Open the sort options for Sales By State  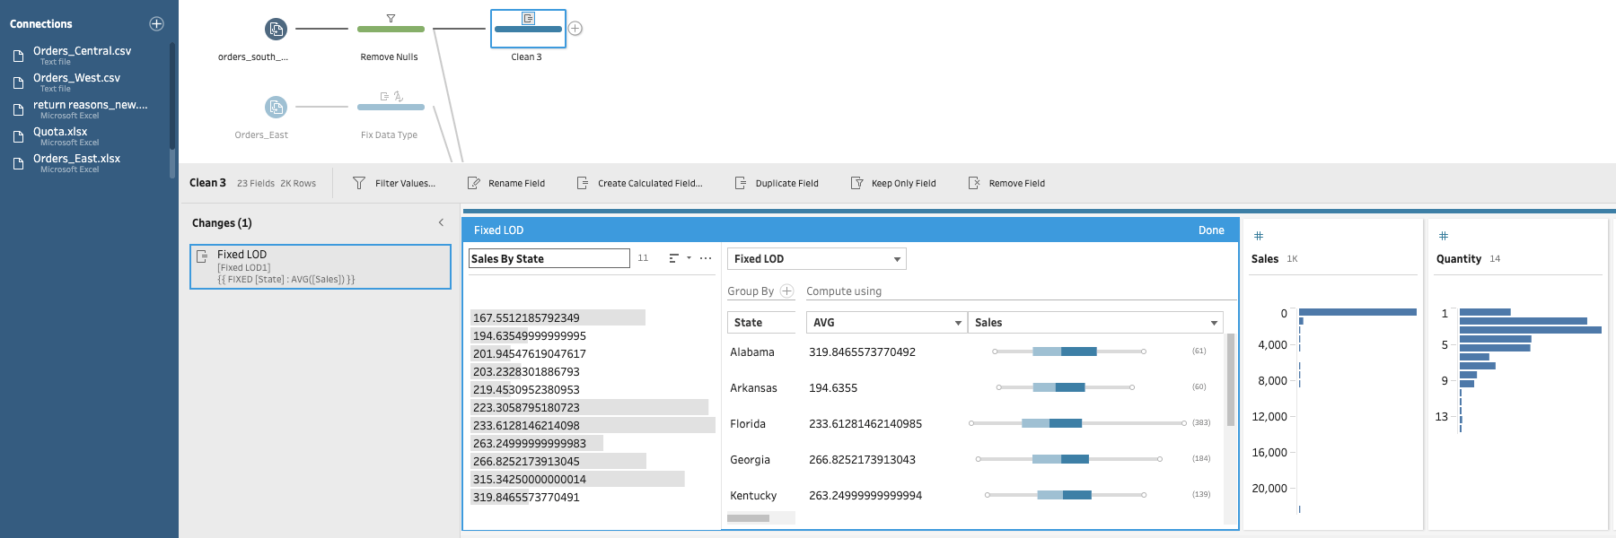(680, 258)
